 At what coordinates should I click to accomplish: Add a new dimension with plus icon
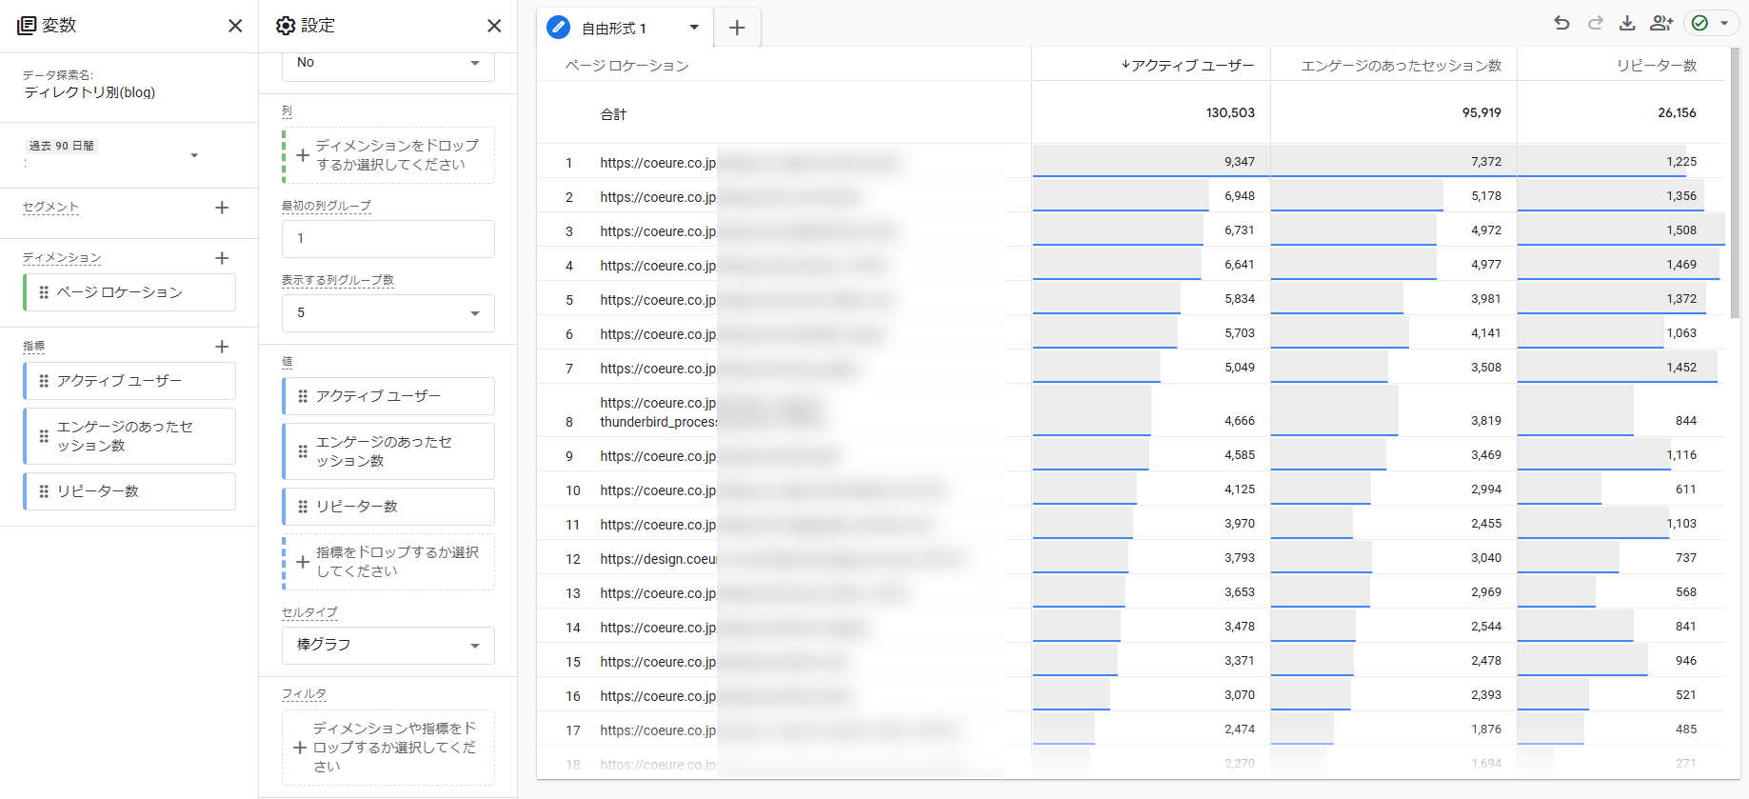point(222,258)
